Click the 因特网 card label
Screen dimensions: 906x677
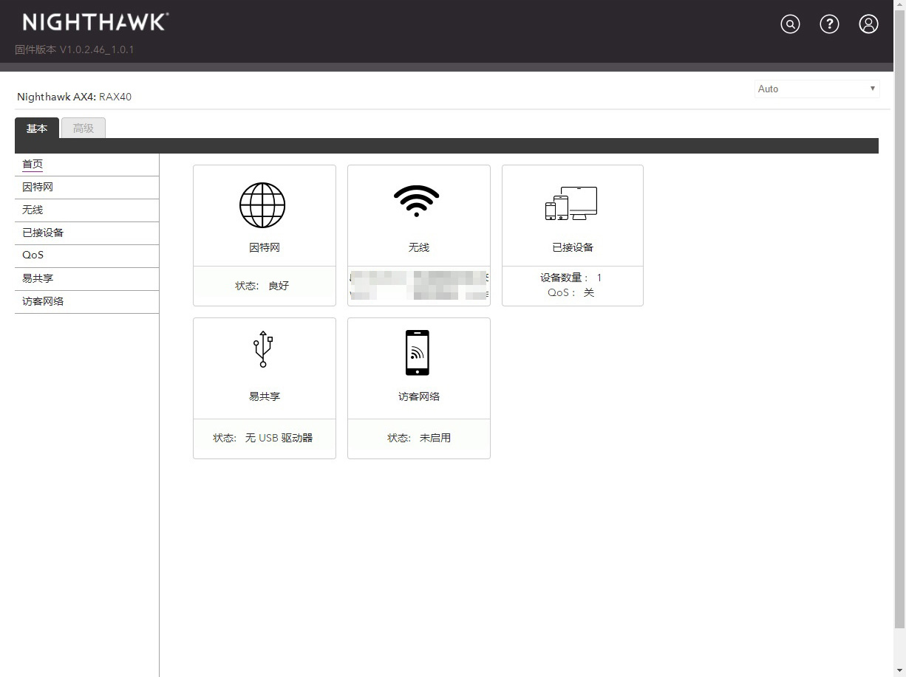265,247
